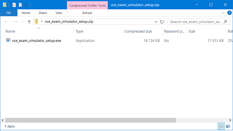Click the vce_exam_simulator_setup.zip address path

click(69, 22)
